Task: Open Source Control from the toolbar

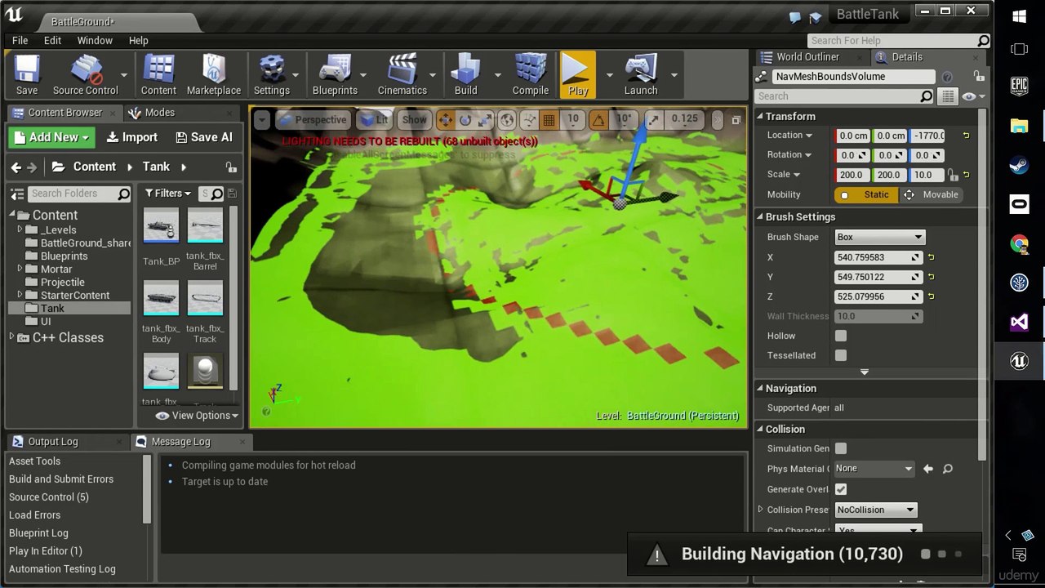Action: (x=86, y=75)
